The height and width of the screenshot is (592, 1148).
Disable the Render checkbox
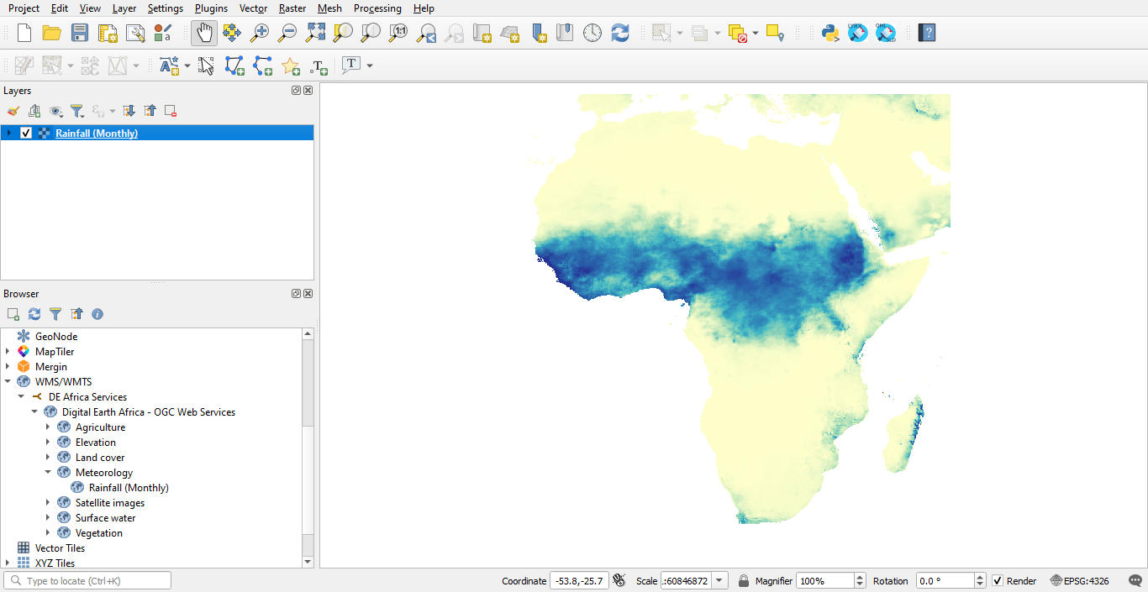point(997,580)
